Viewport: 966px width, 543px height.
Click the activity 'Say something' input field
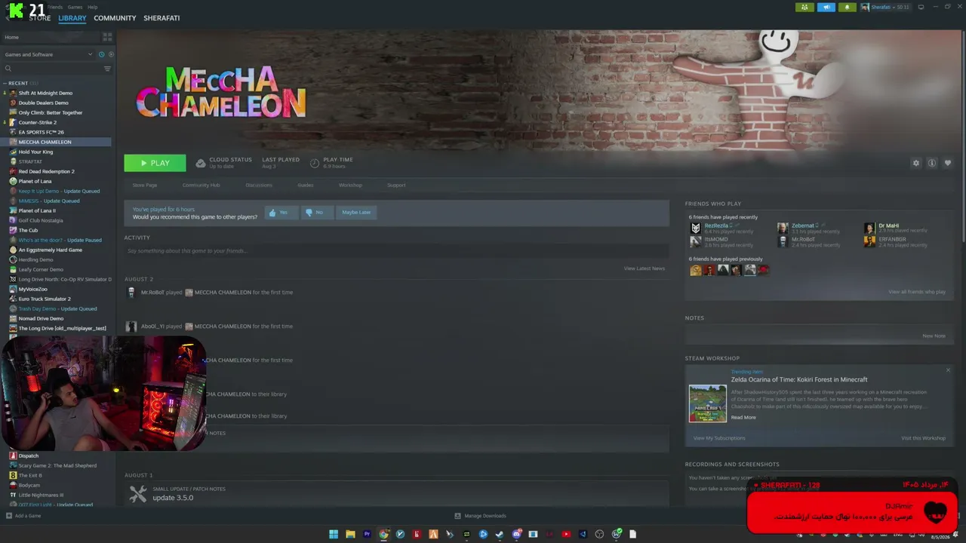click(x=396, y=250)
